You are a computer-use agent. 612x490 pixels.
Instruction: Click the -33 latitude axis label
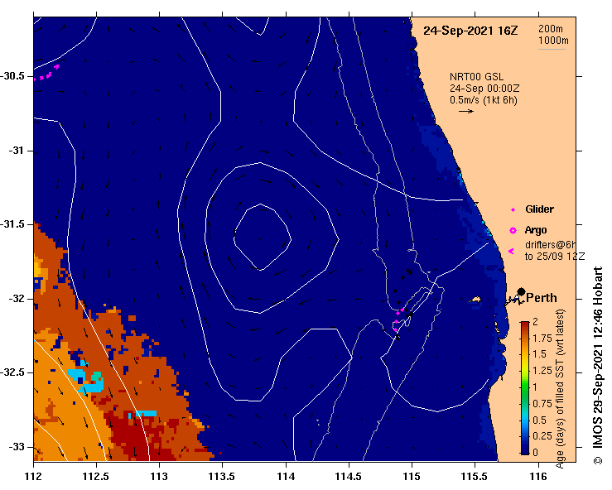[x=17, y=447]
